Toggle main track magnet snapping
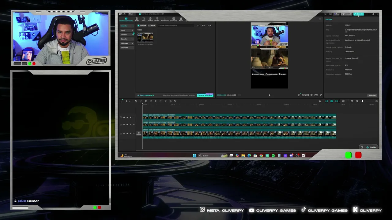Viewport: 392px width, 220px height. coord(326,101)
